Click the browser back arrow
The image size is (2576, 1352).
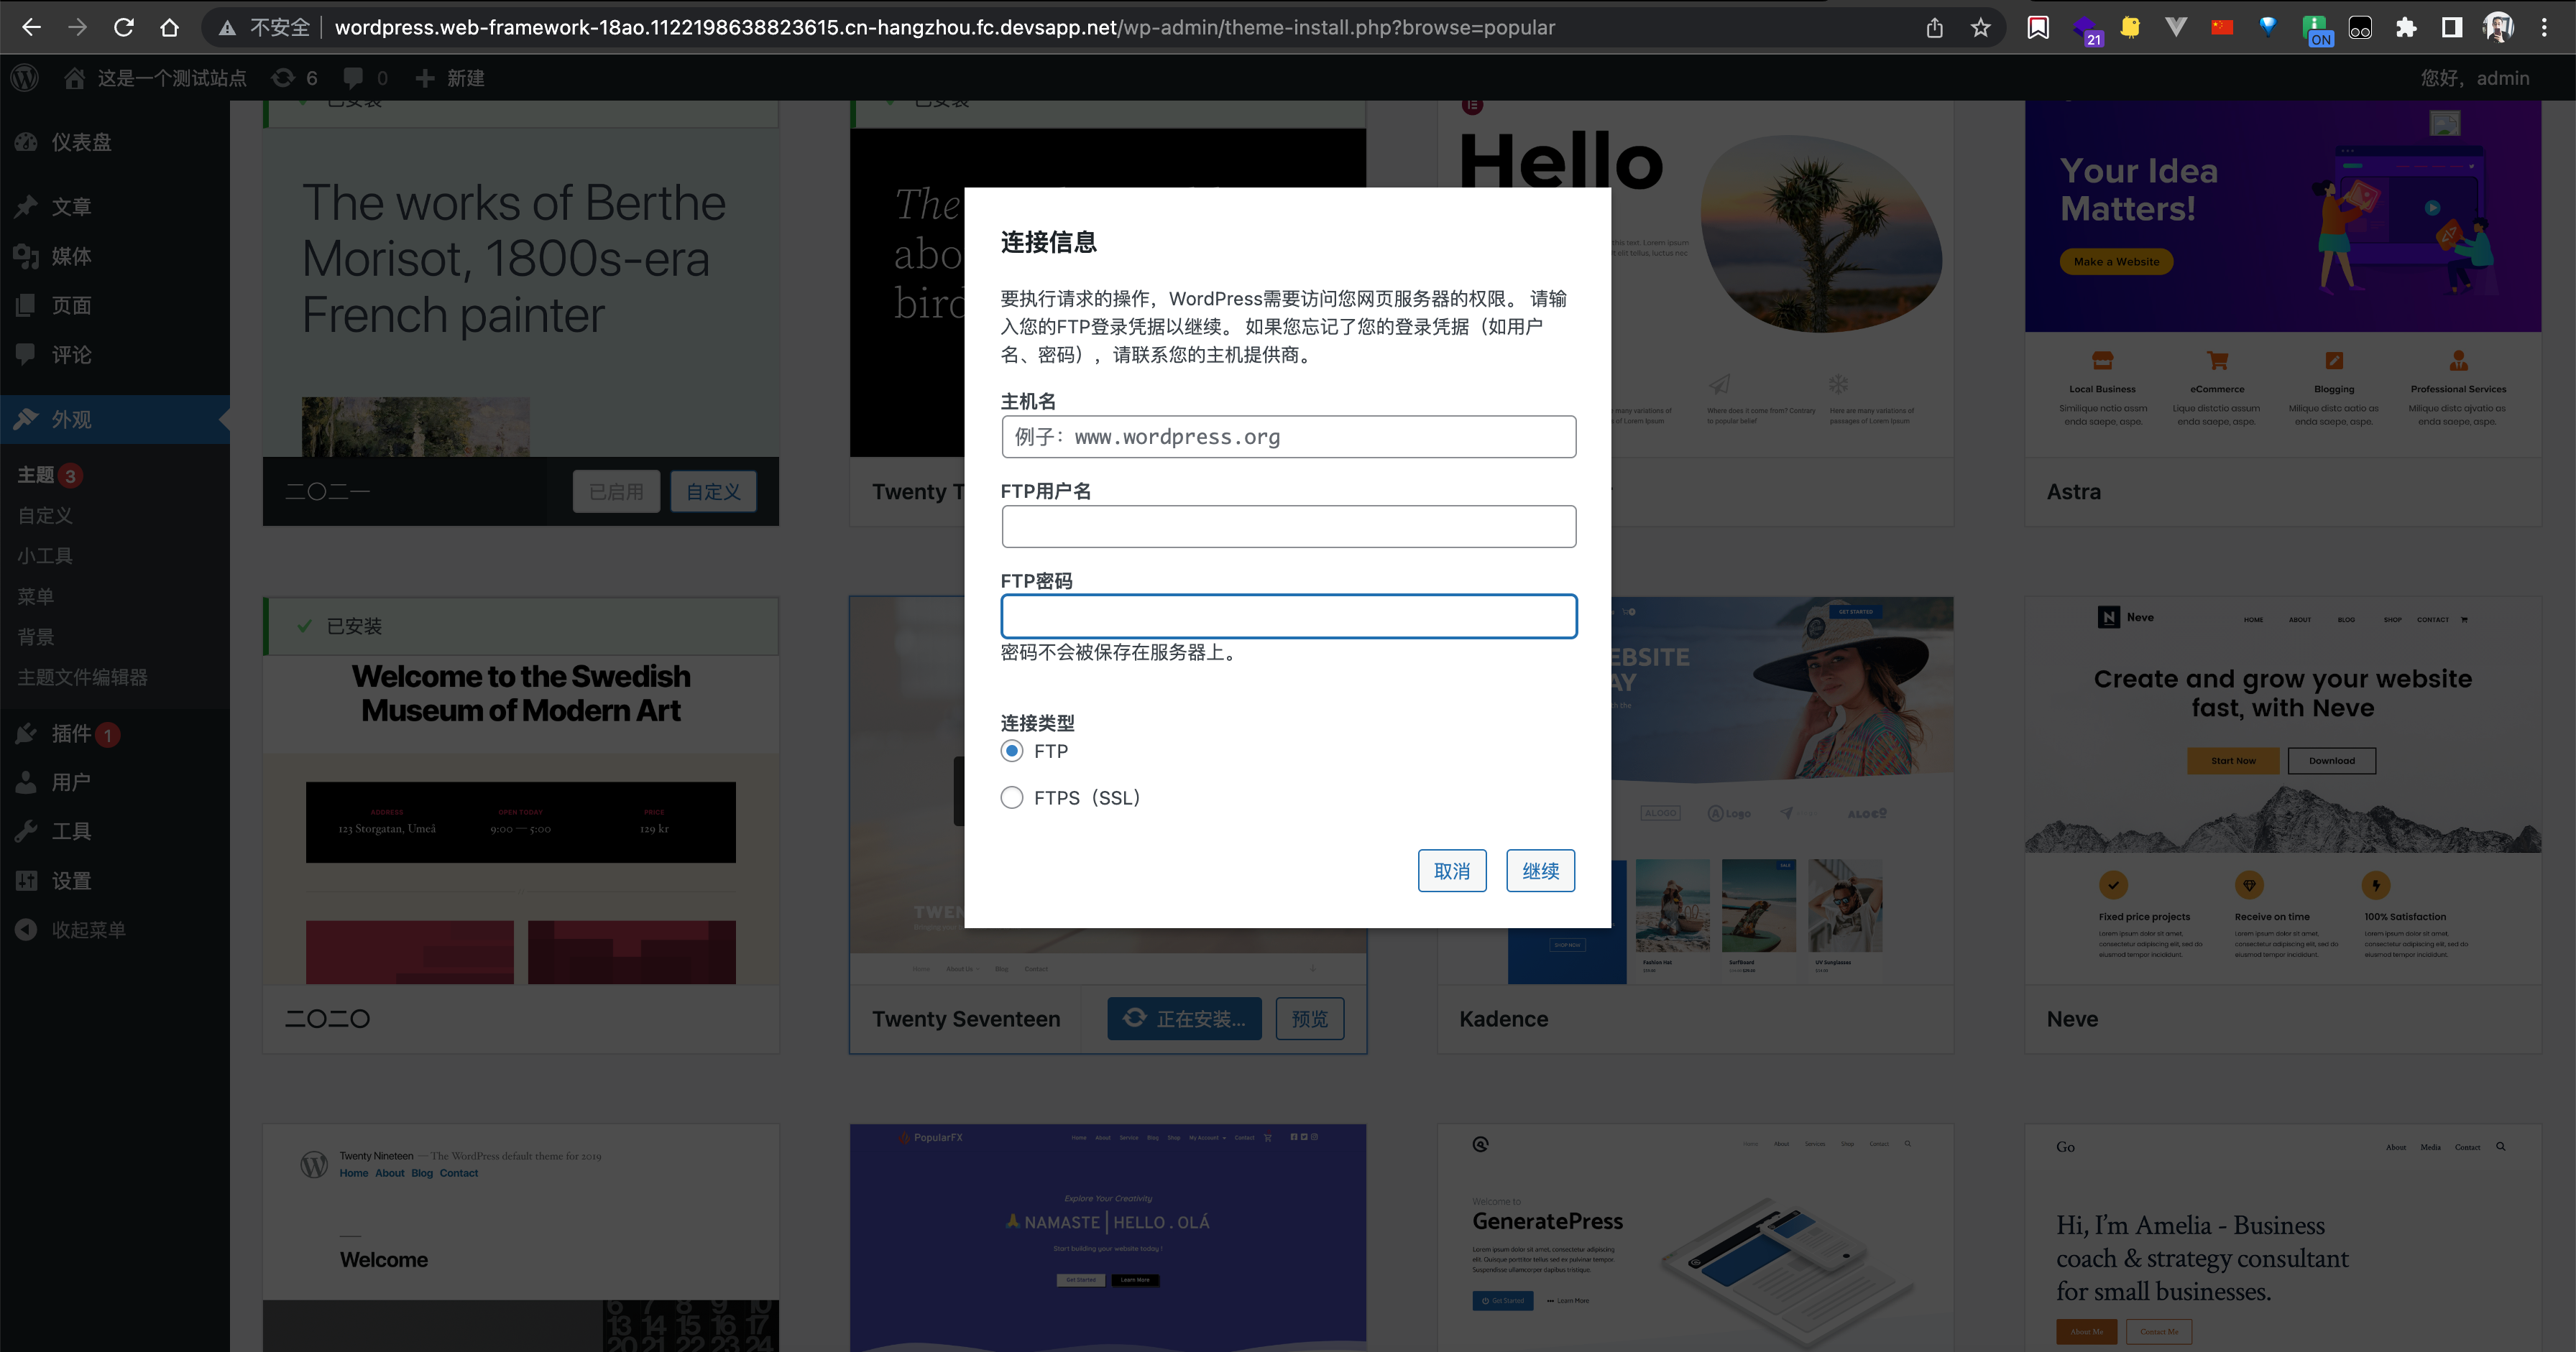tap(32, 27)
